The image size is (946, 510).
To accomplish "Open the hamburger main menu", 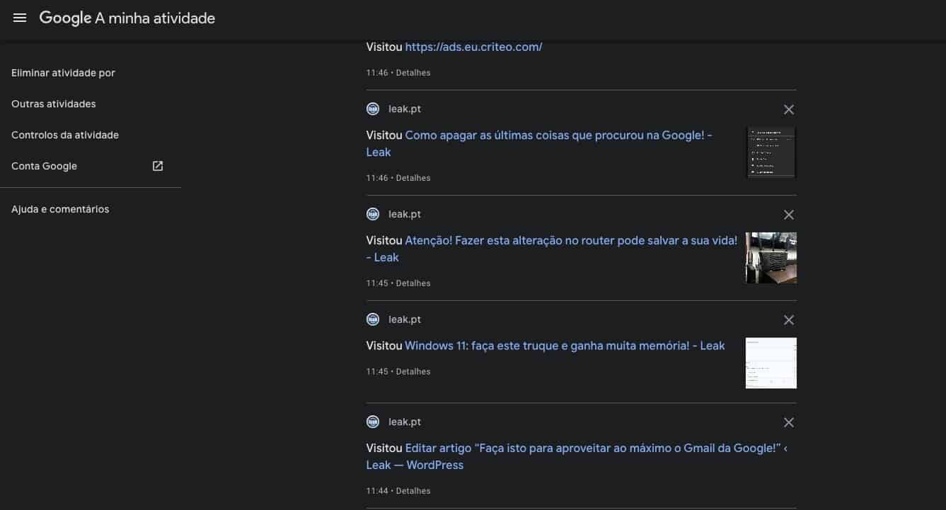I will [20, 18].
